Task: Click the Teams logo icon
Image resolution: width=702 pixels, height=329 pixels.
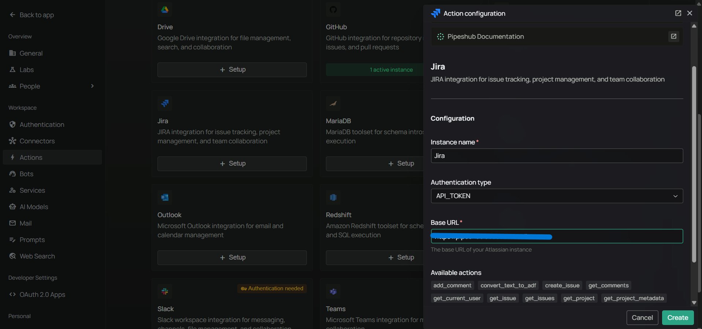Action: point(333,291)
